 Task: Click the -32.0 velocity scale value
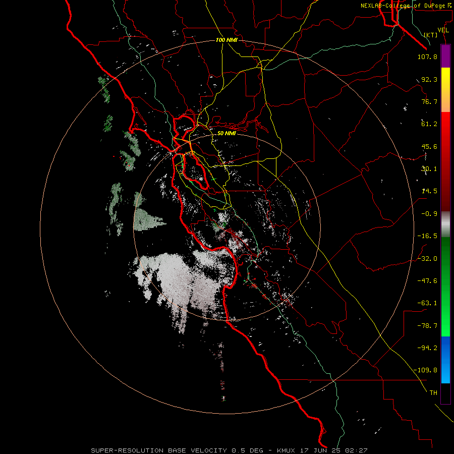(x=427, y=259)
